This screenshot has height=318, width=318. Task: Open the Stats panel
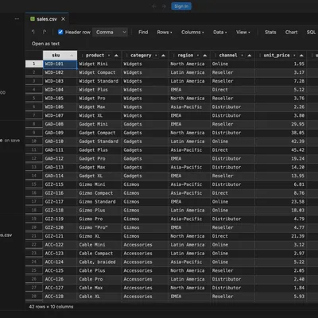tap(270, 32)
